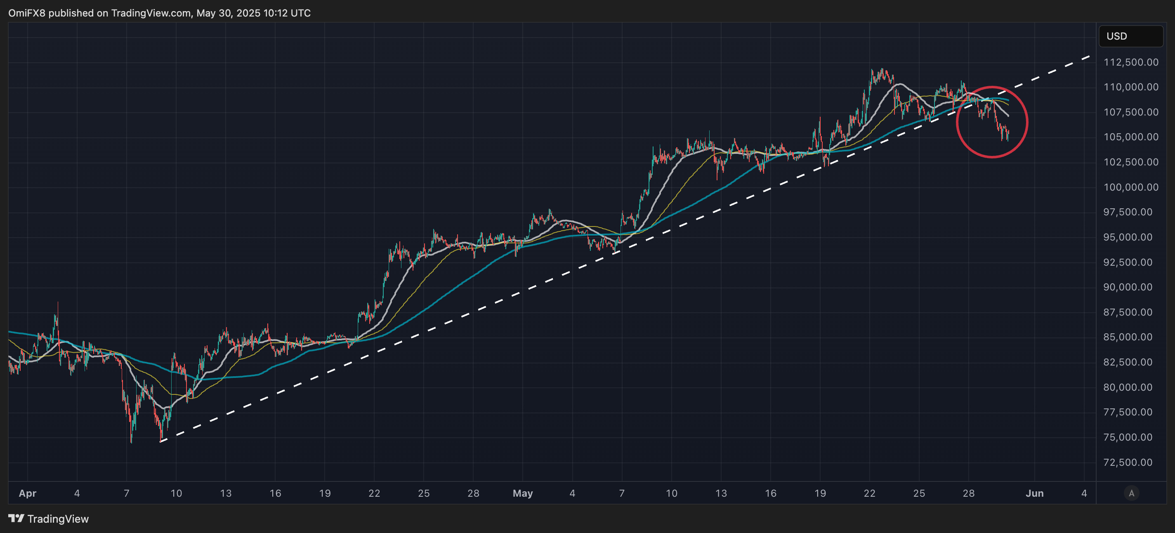Click the TradingView logo icon
The image size is (1175, 533).
16,519
